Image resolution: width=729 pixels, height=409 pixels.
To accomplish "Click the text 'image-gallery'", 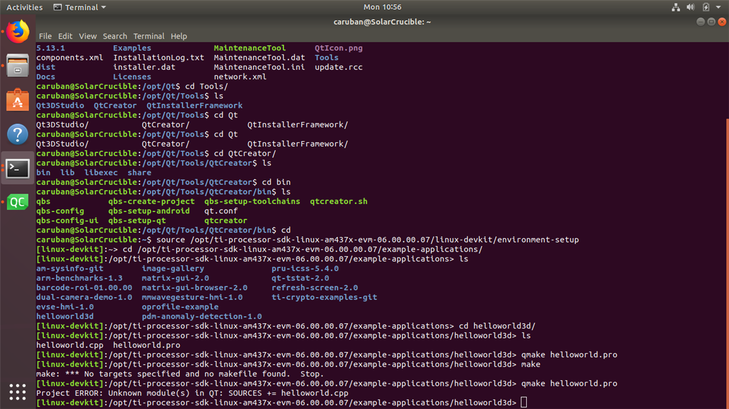I will point(173,268).
